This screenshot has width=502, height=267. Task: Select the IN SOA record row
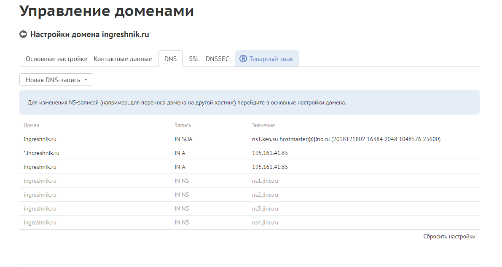click(183, 139)
